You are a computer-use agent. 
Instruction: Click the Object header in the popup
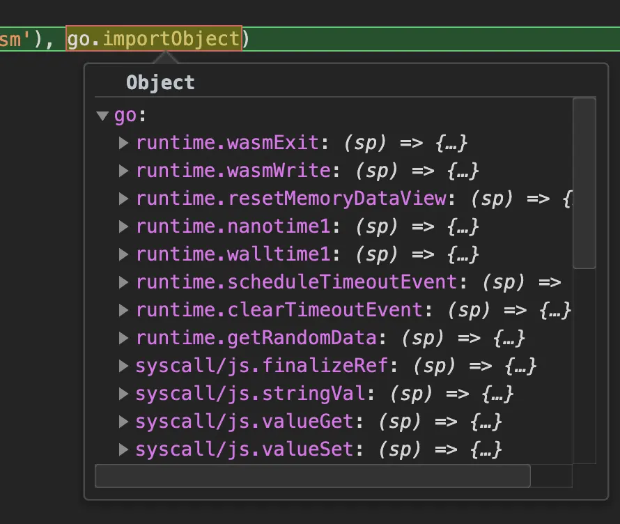click(160, 83)
